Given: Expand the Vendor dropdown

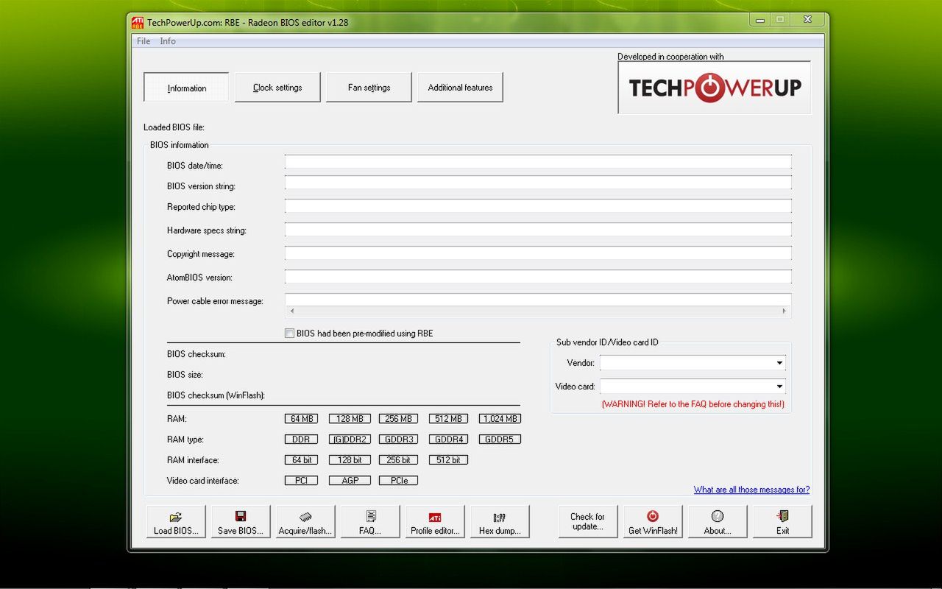Looking at the screenshot, I should (779, 363).
